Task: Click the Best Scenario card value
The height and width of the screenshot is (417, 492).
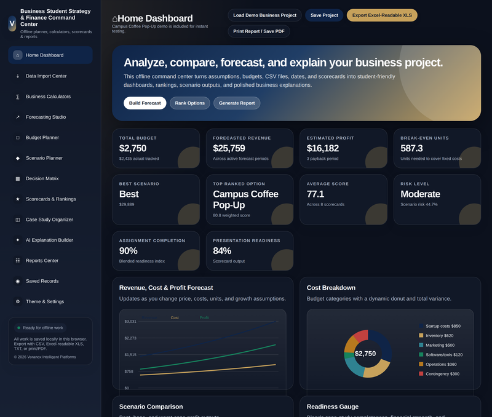Action: [129, 194]
